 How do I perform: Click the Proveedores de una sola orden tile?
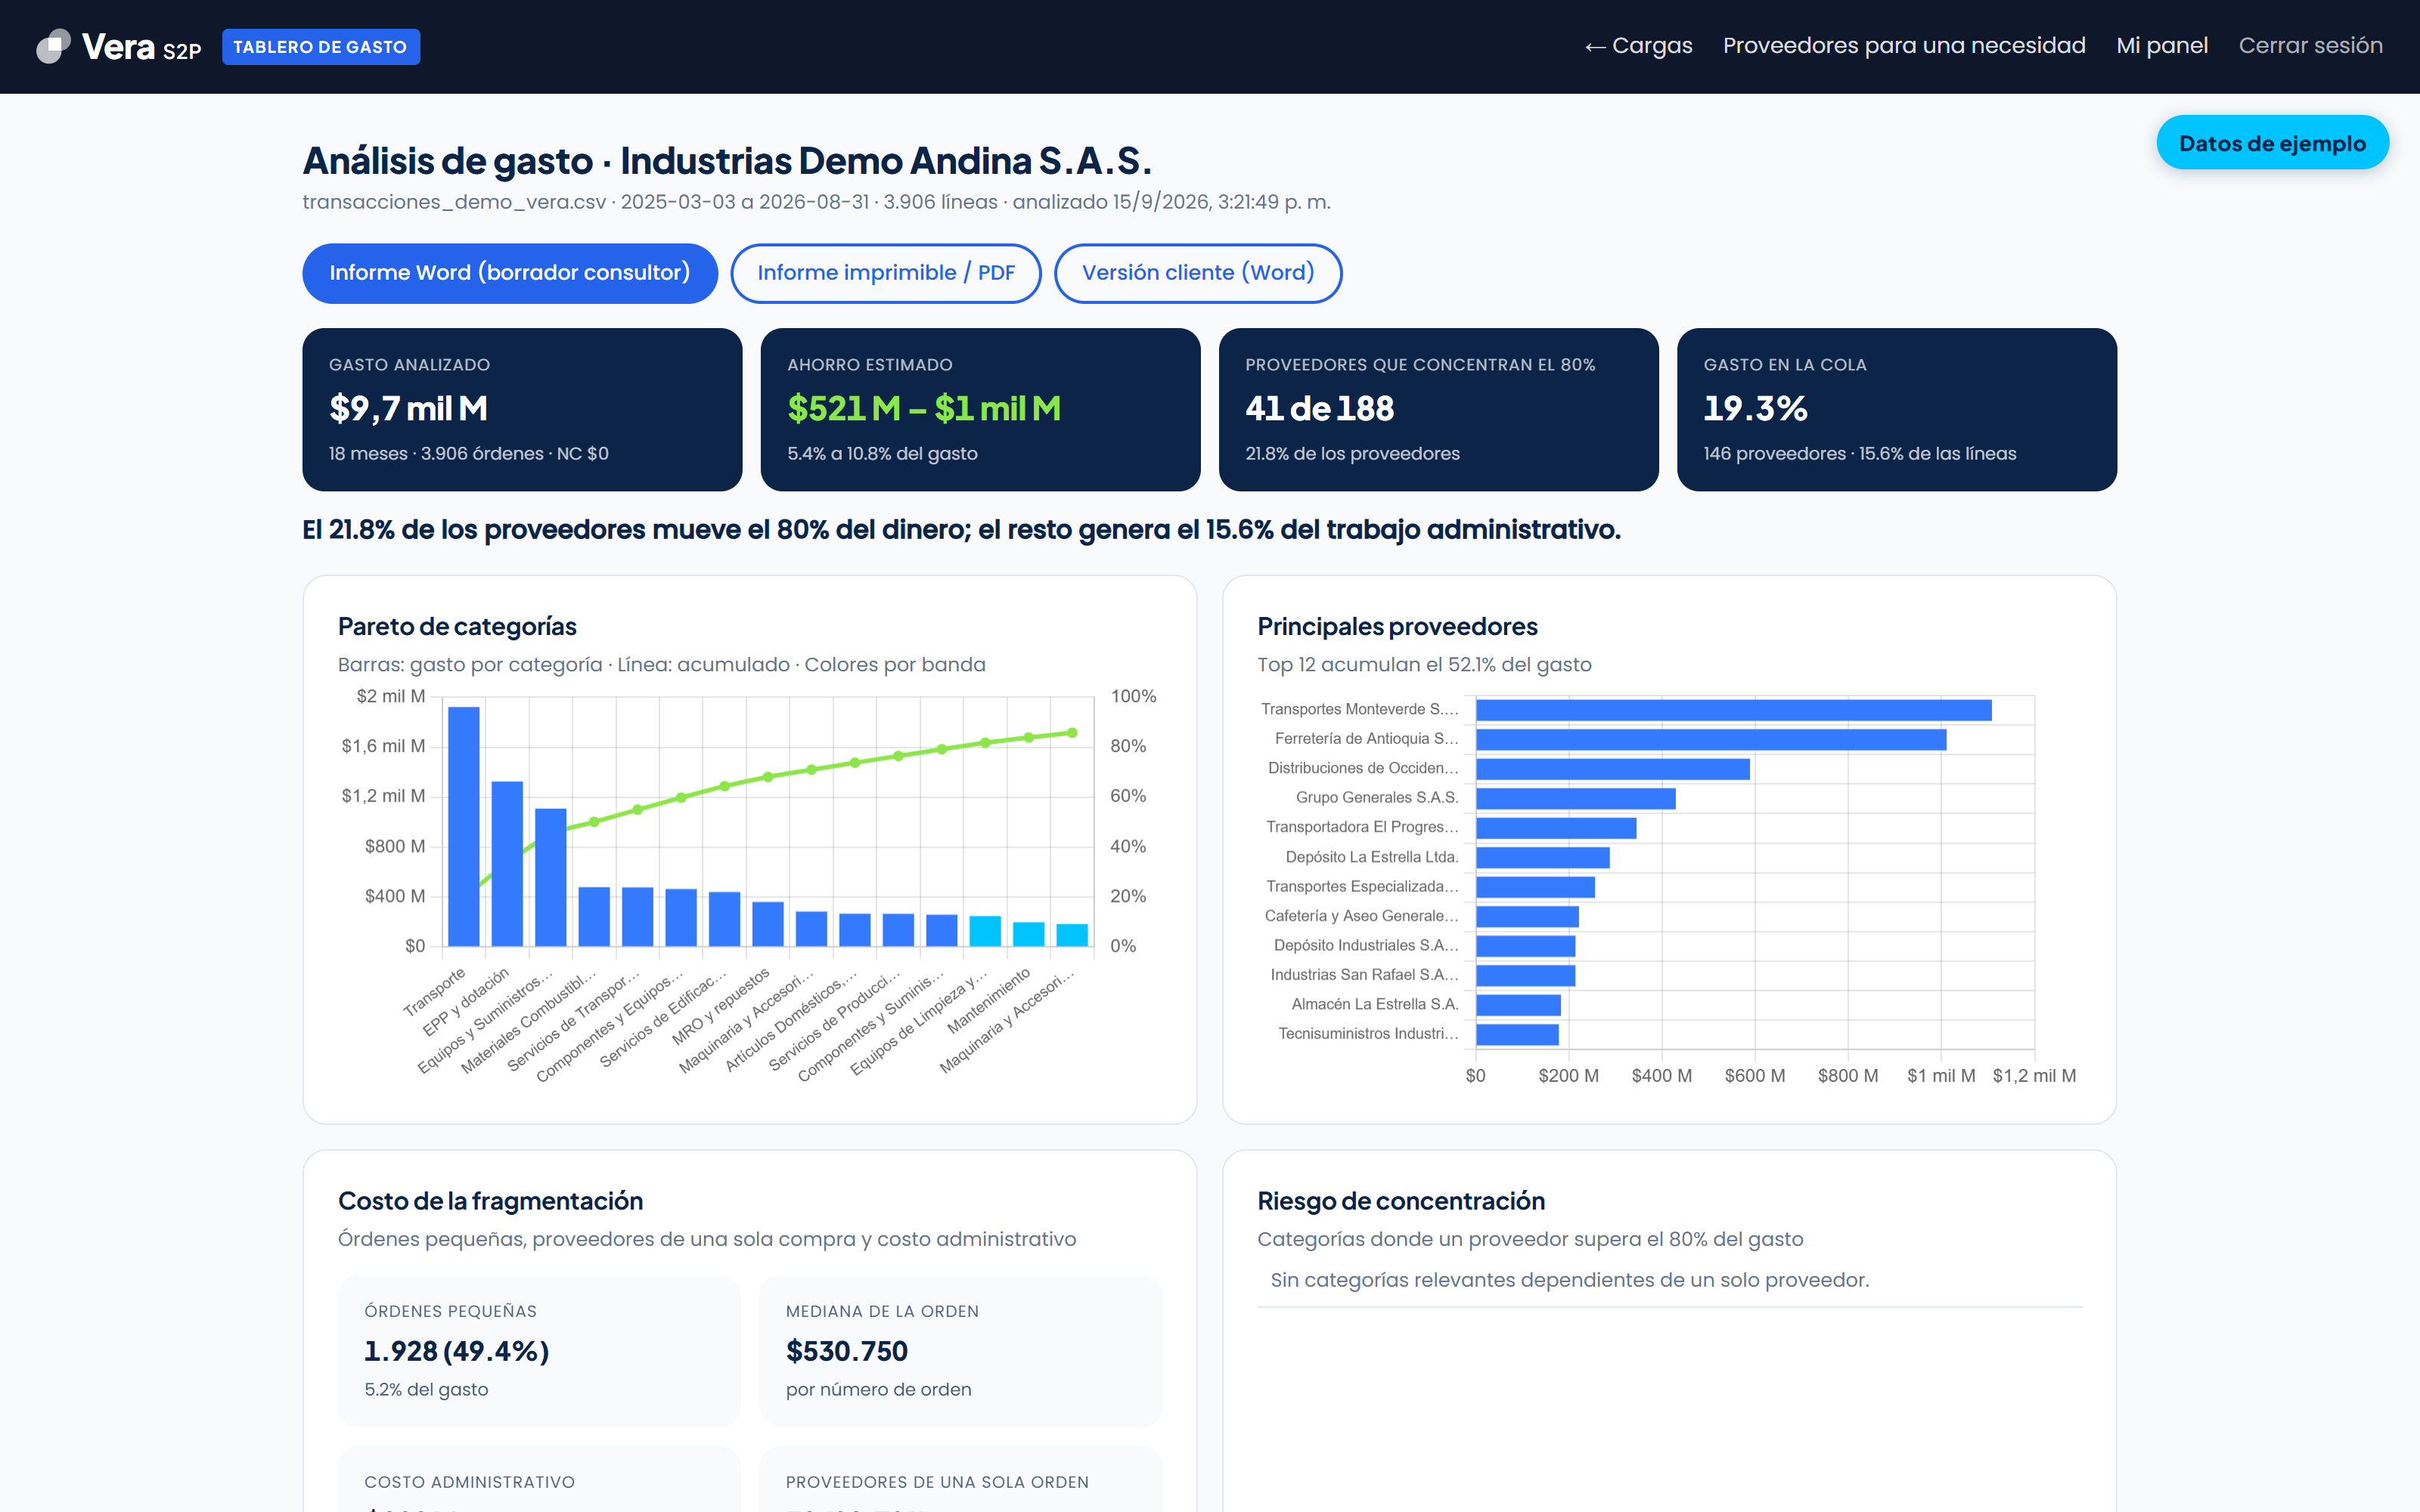click(960, 1479)
